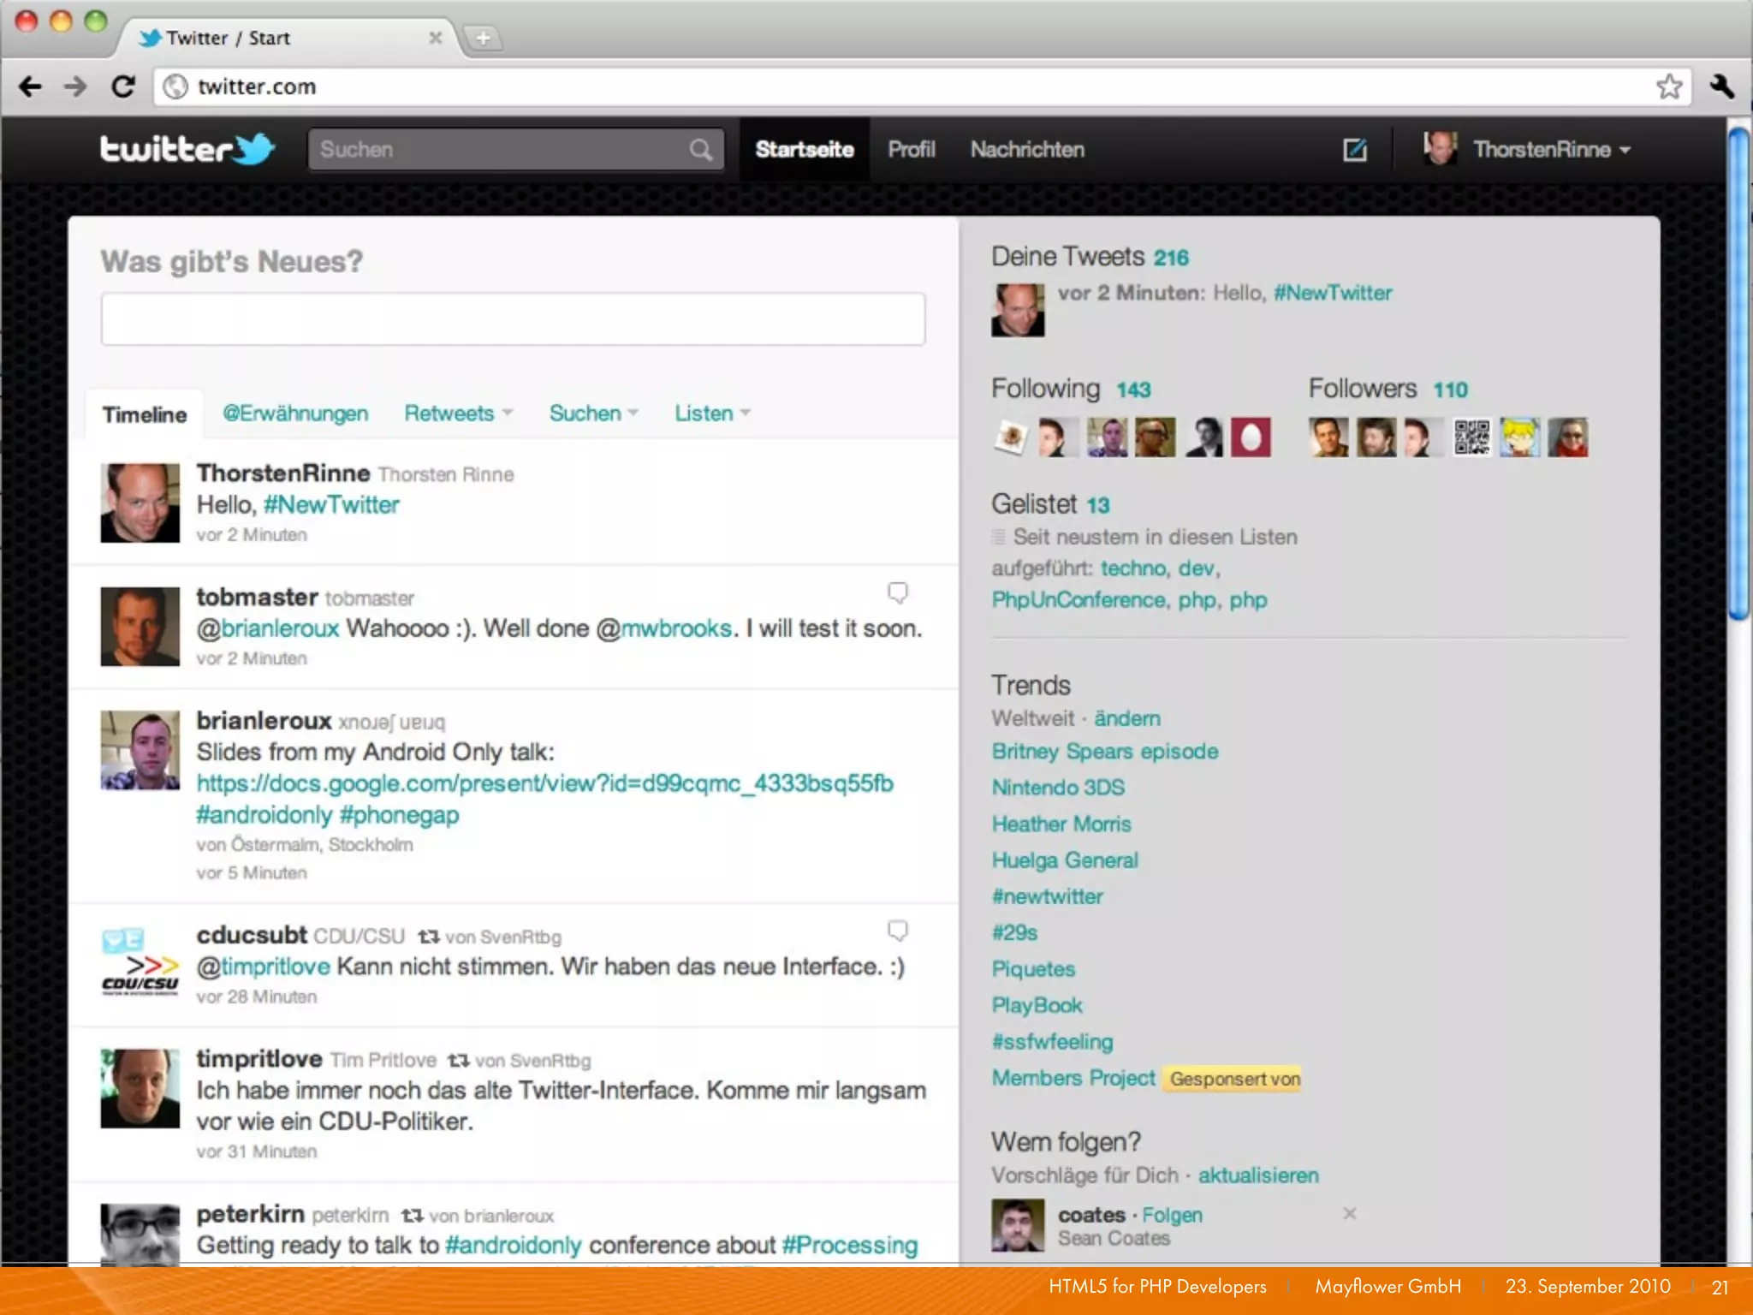This screenshot has height=1315, width=1753.
Task: Click the #Processing hashtag in peterkirn's tweet
Action: (x=849, y=1246)
